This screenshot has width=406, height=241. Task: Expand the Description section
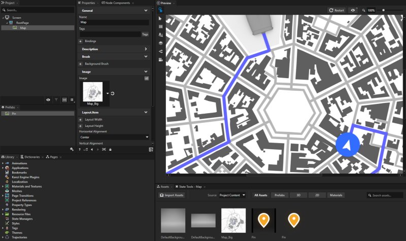click(x=114, y=49)
